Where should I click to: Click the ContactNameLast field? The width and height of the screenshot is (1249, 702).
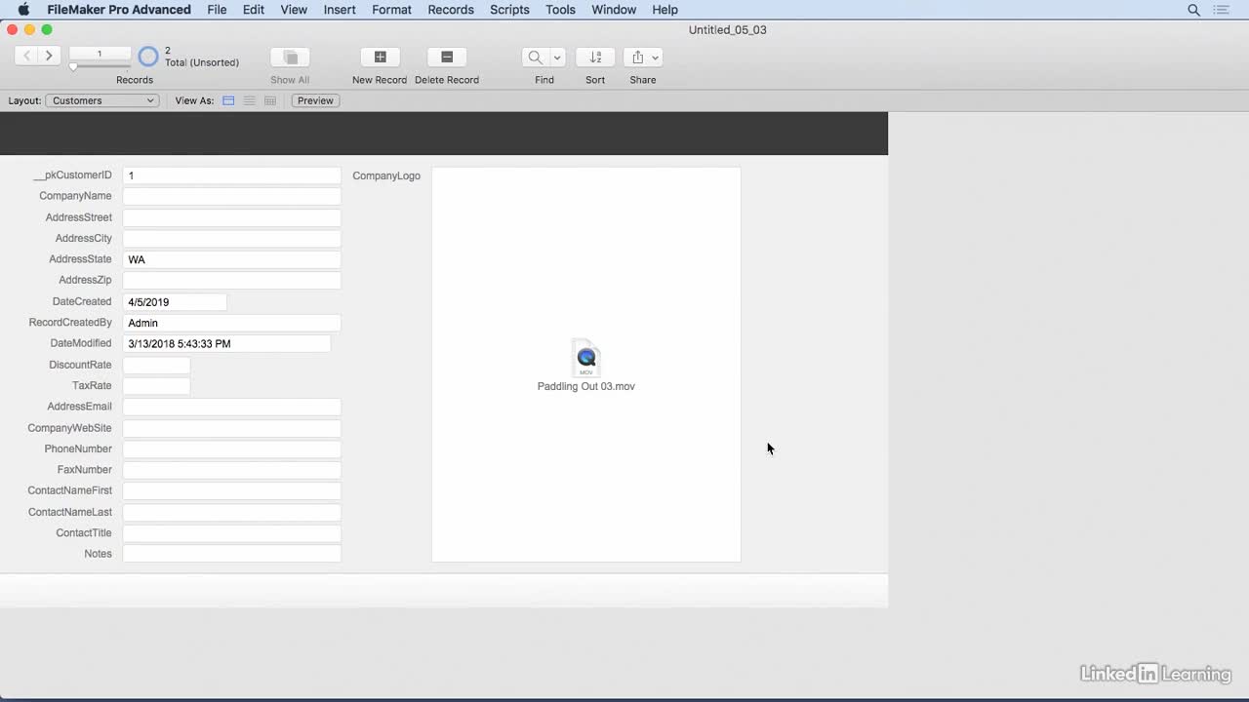click(231, 512)
